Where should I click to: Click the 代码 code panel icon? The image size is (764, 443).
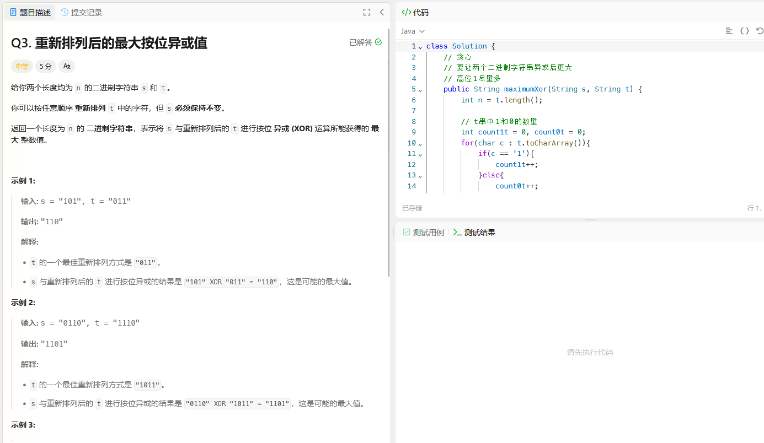(407, 12)
